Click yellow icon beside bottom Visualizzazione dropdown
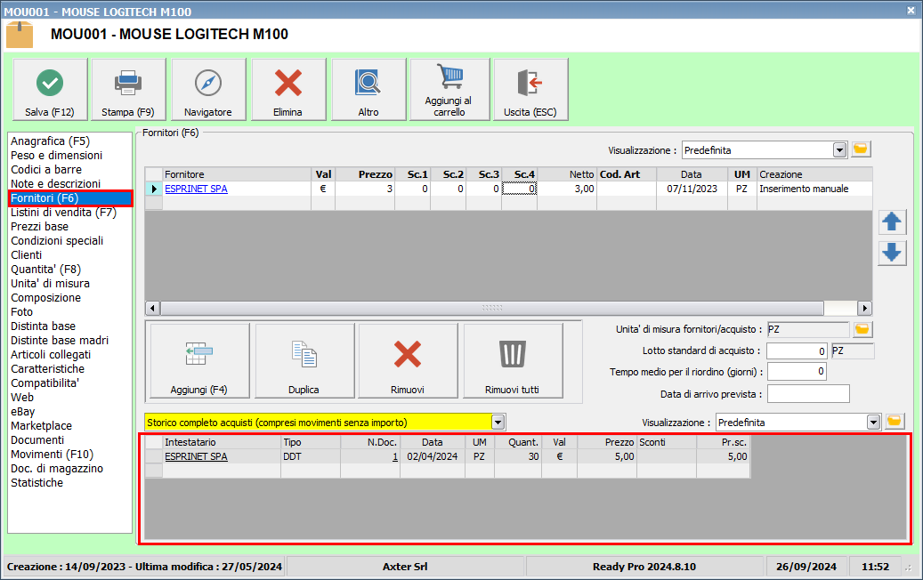The height and width of the screenshot is (580, 923). click(895, 422)
